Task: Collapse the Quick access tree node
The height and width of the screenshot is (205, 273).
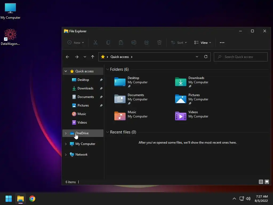Action: pos(66,71)
